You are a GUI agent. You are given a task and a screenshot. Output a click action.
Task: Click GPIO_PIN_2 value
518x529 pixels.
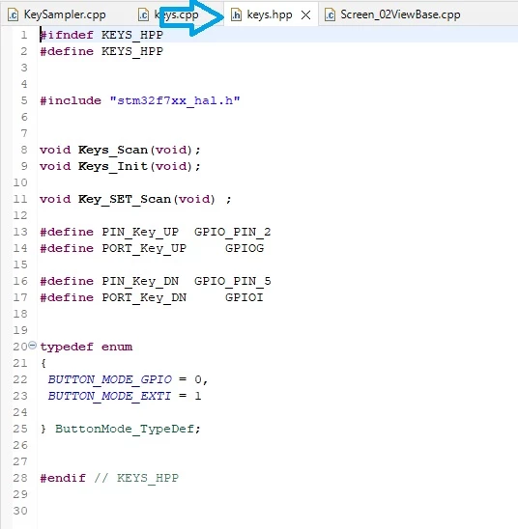click(233, 232)
